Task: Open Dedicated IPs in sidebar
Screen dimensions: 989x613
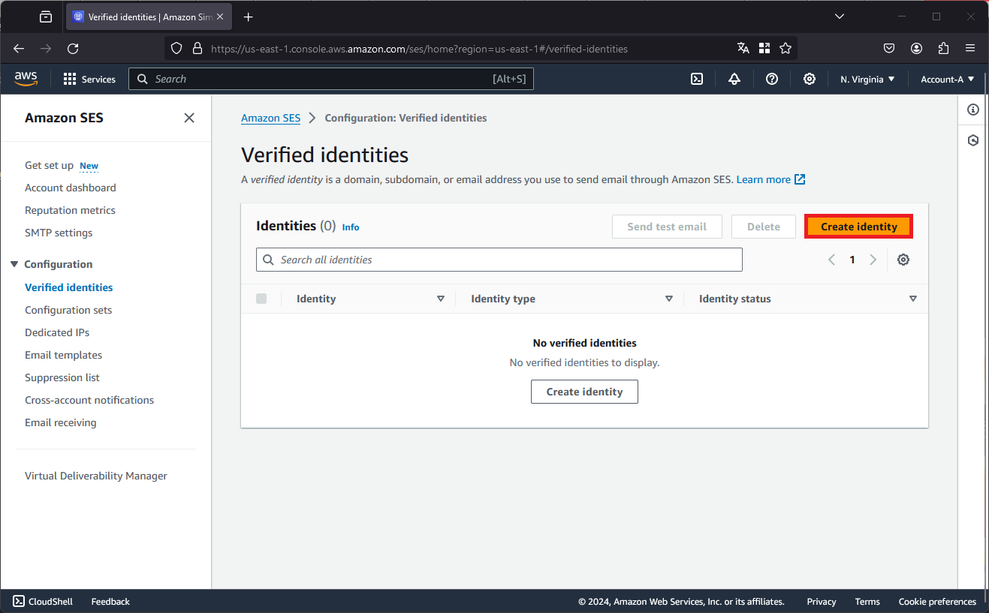Action: tap(57, 332)
